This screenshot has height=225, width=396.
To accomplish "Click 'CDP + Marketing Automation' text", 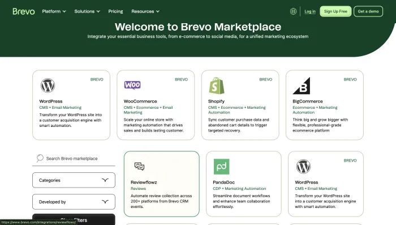I will 239,189.
